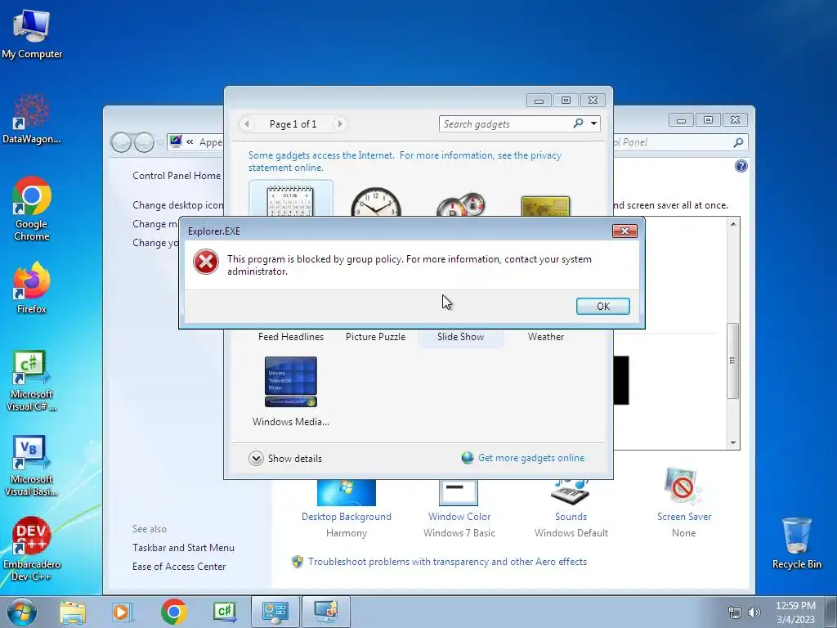Go to previous gadgets page arrow
This screenshot has width=837, height=628.
click(x=247, y=124)
